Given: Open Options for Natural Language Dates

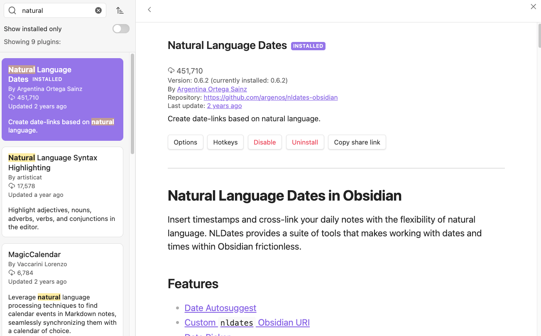Looking at the screenshot, I should tap(185, 142).
